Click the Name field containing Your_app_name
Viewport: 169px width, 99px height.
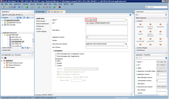(105, 20)
